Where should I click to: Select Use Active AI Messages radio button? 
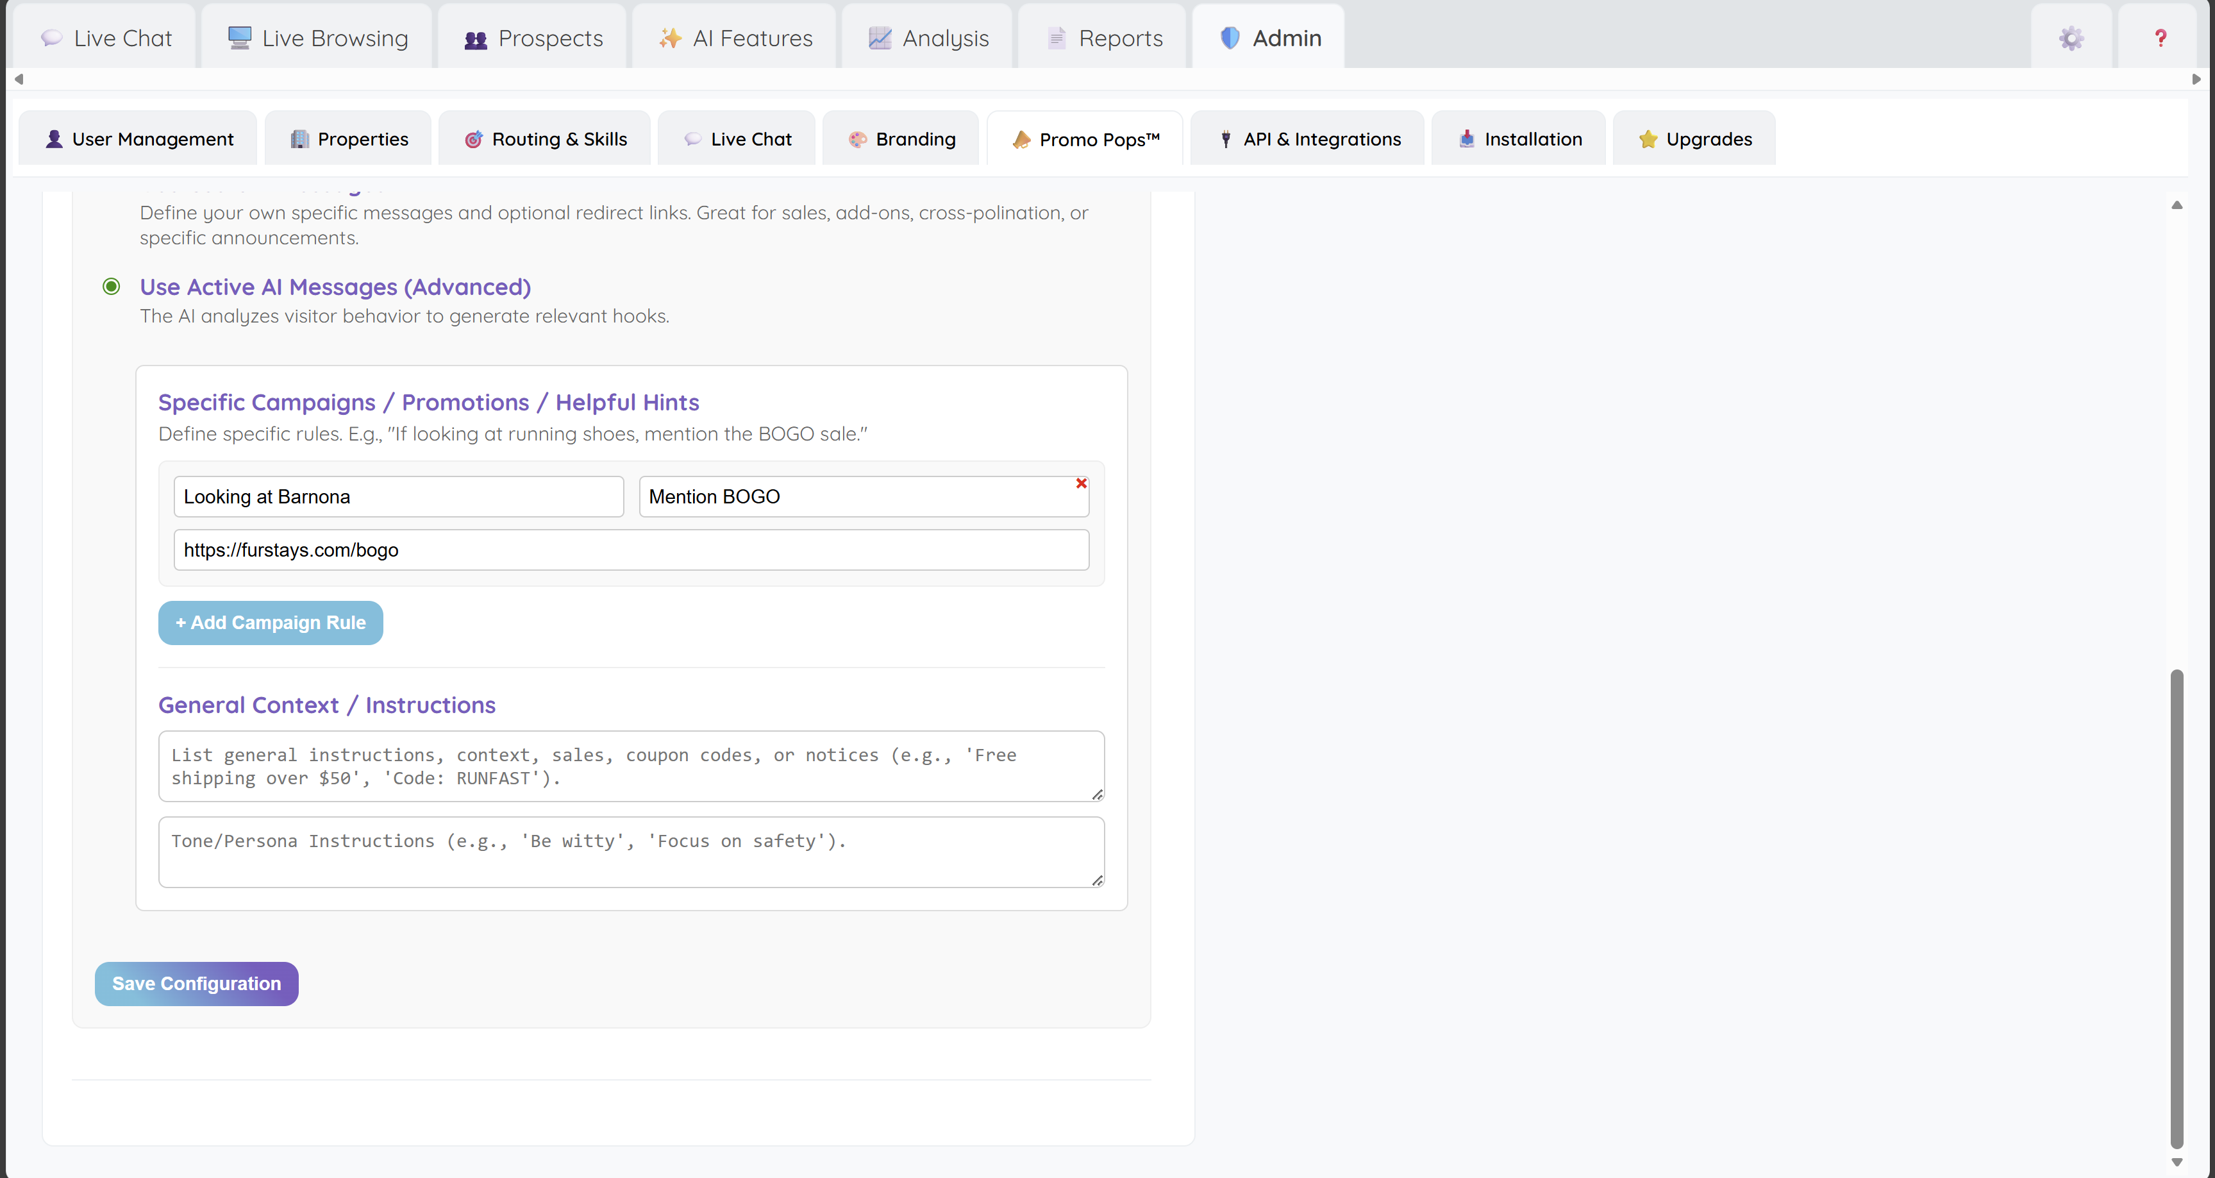tap(112, 287)
